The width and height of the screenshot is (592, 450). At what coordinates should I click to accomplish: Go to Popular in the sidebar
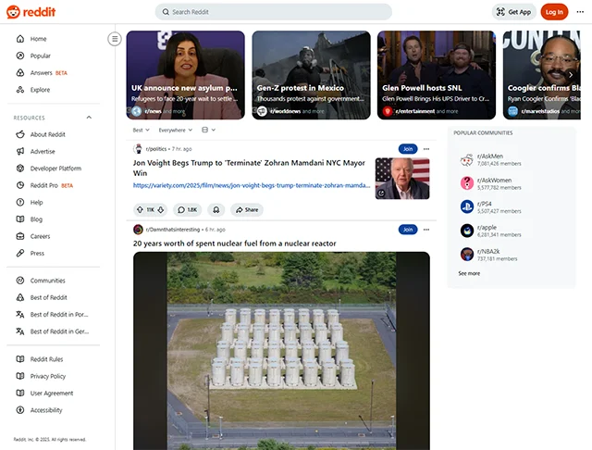40,56
